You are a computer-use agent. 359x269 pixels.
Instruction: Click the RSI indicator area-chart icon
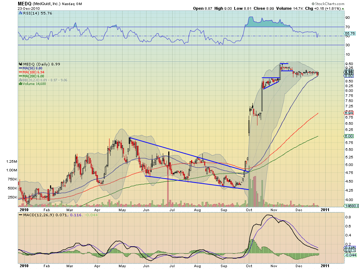click(21, 13)
